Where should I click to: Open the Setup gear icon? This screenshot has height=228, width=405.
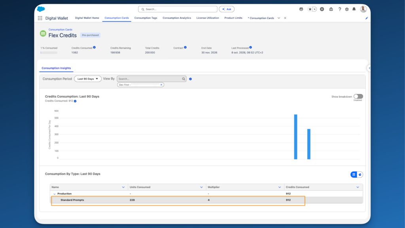(347, 9)
